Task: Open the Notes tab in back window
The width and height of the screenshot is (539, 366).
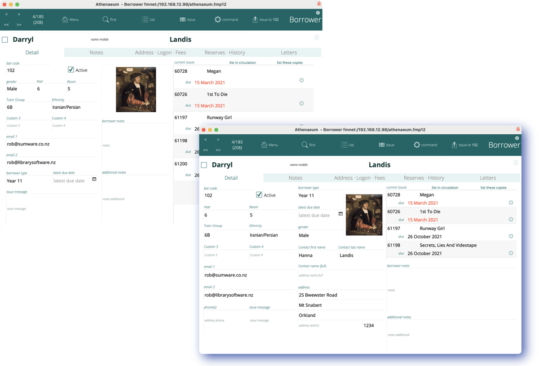Action: [x=96, y=53]
